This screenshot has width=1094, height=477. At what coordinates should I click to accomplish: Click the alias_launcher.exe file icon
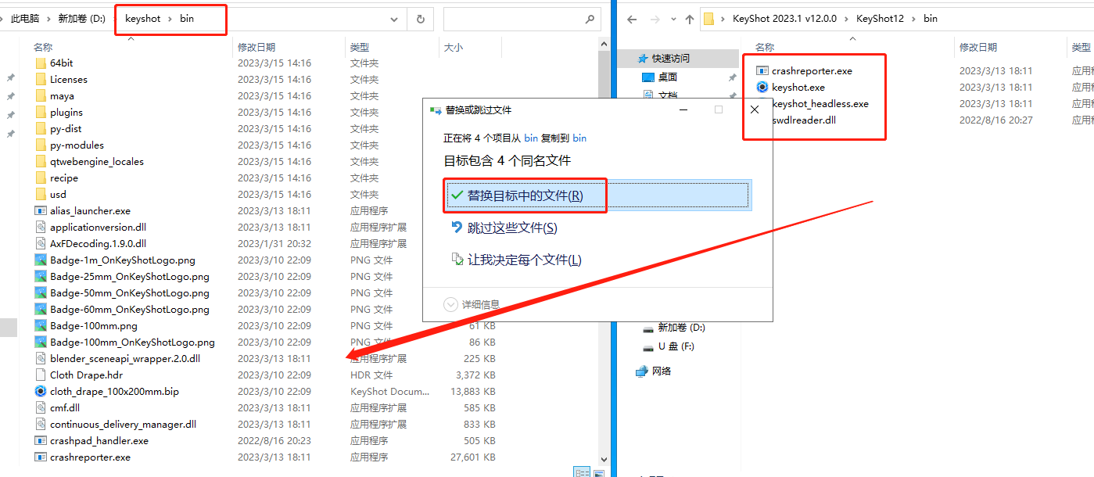pos(41,210)
